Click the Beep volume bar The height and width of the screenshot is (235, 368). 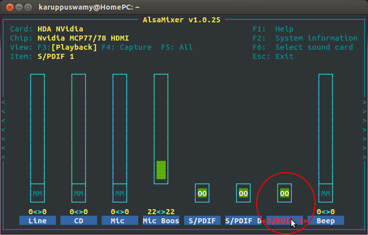[x=325, y=129]
